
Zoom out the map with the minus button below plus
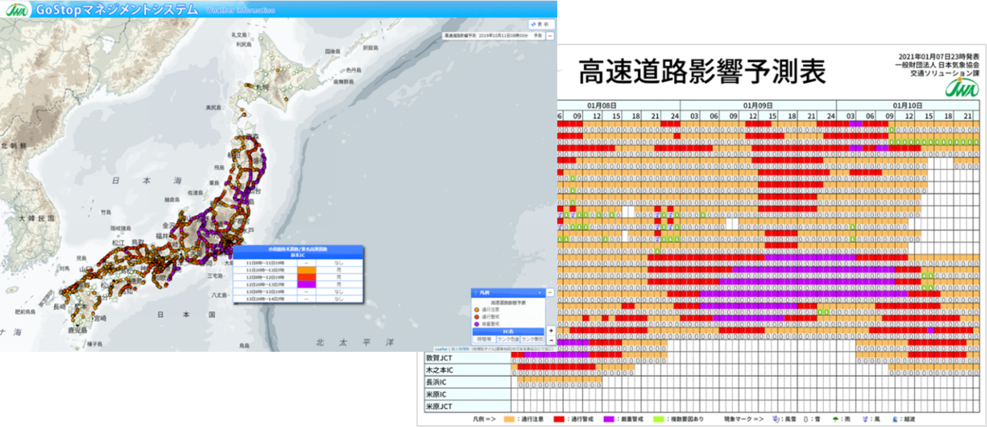pyautogui.click(x=551, y=340)
